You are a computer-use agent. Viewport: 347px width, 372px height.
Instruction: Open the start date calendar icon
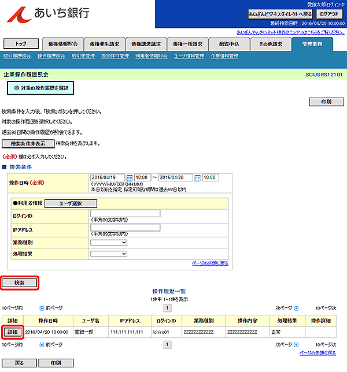130,178
